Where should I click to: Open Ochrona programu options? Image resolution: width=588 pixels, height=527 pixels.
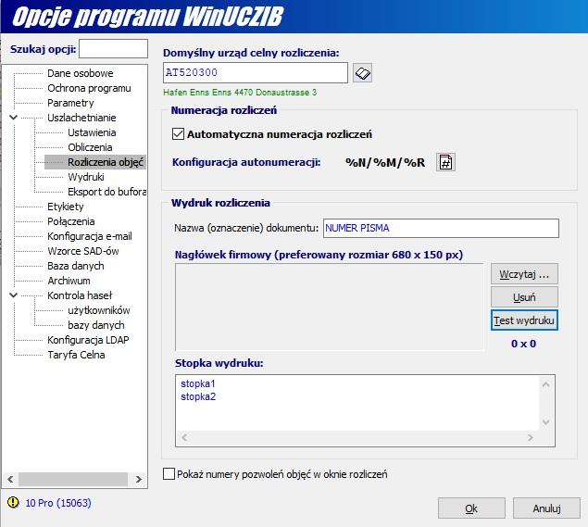[89, 88]
